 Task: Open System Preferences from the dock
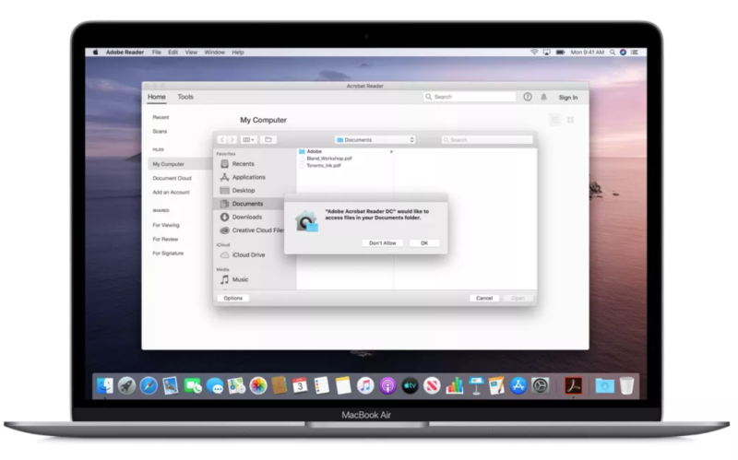[541, 385]
